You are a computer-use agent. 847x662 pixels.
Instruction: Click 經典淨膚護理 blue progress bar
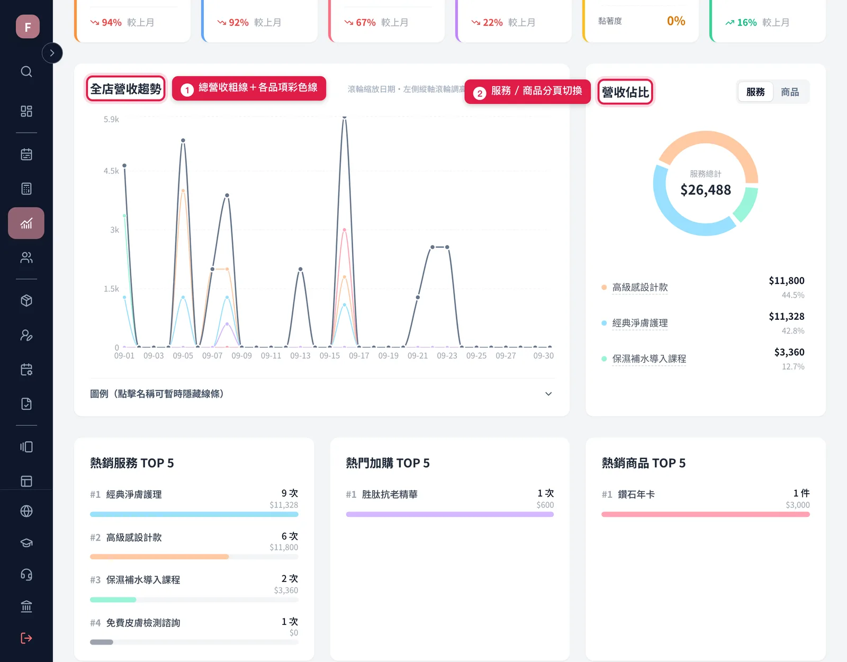pos(194,514)
